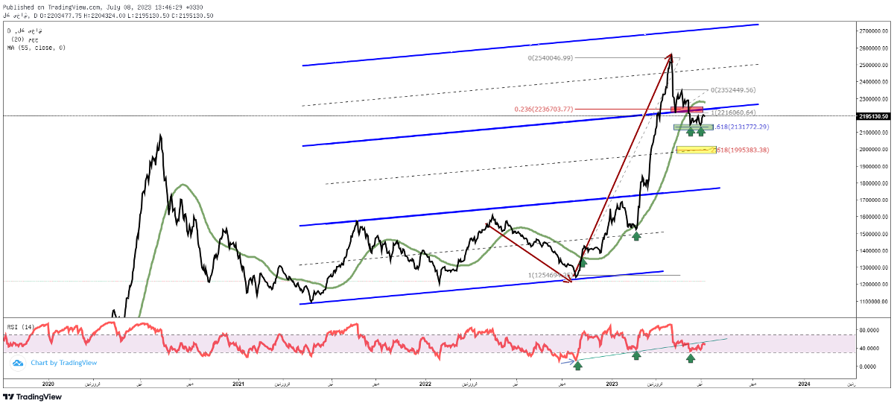Select the red resistance zone rectangle
894x406 pixels.
686,110
